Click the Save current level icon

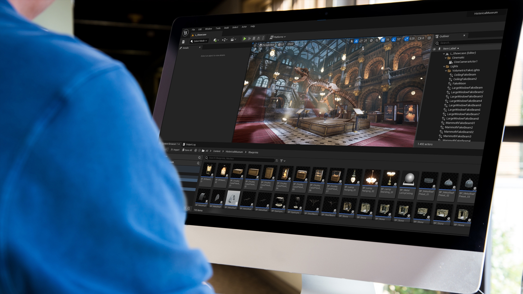(x=184, y=41)
